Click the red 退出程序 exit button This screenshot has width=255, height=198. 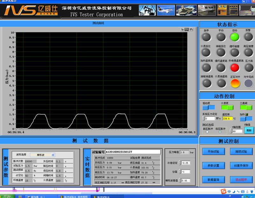click(241, 180)
